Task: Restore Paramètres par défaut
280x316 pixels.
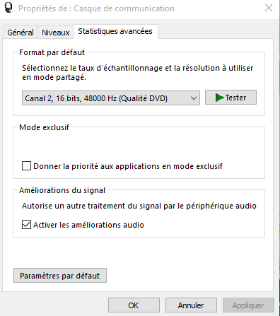Action: click(x=60, y=276)
